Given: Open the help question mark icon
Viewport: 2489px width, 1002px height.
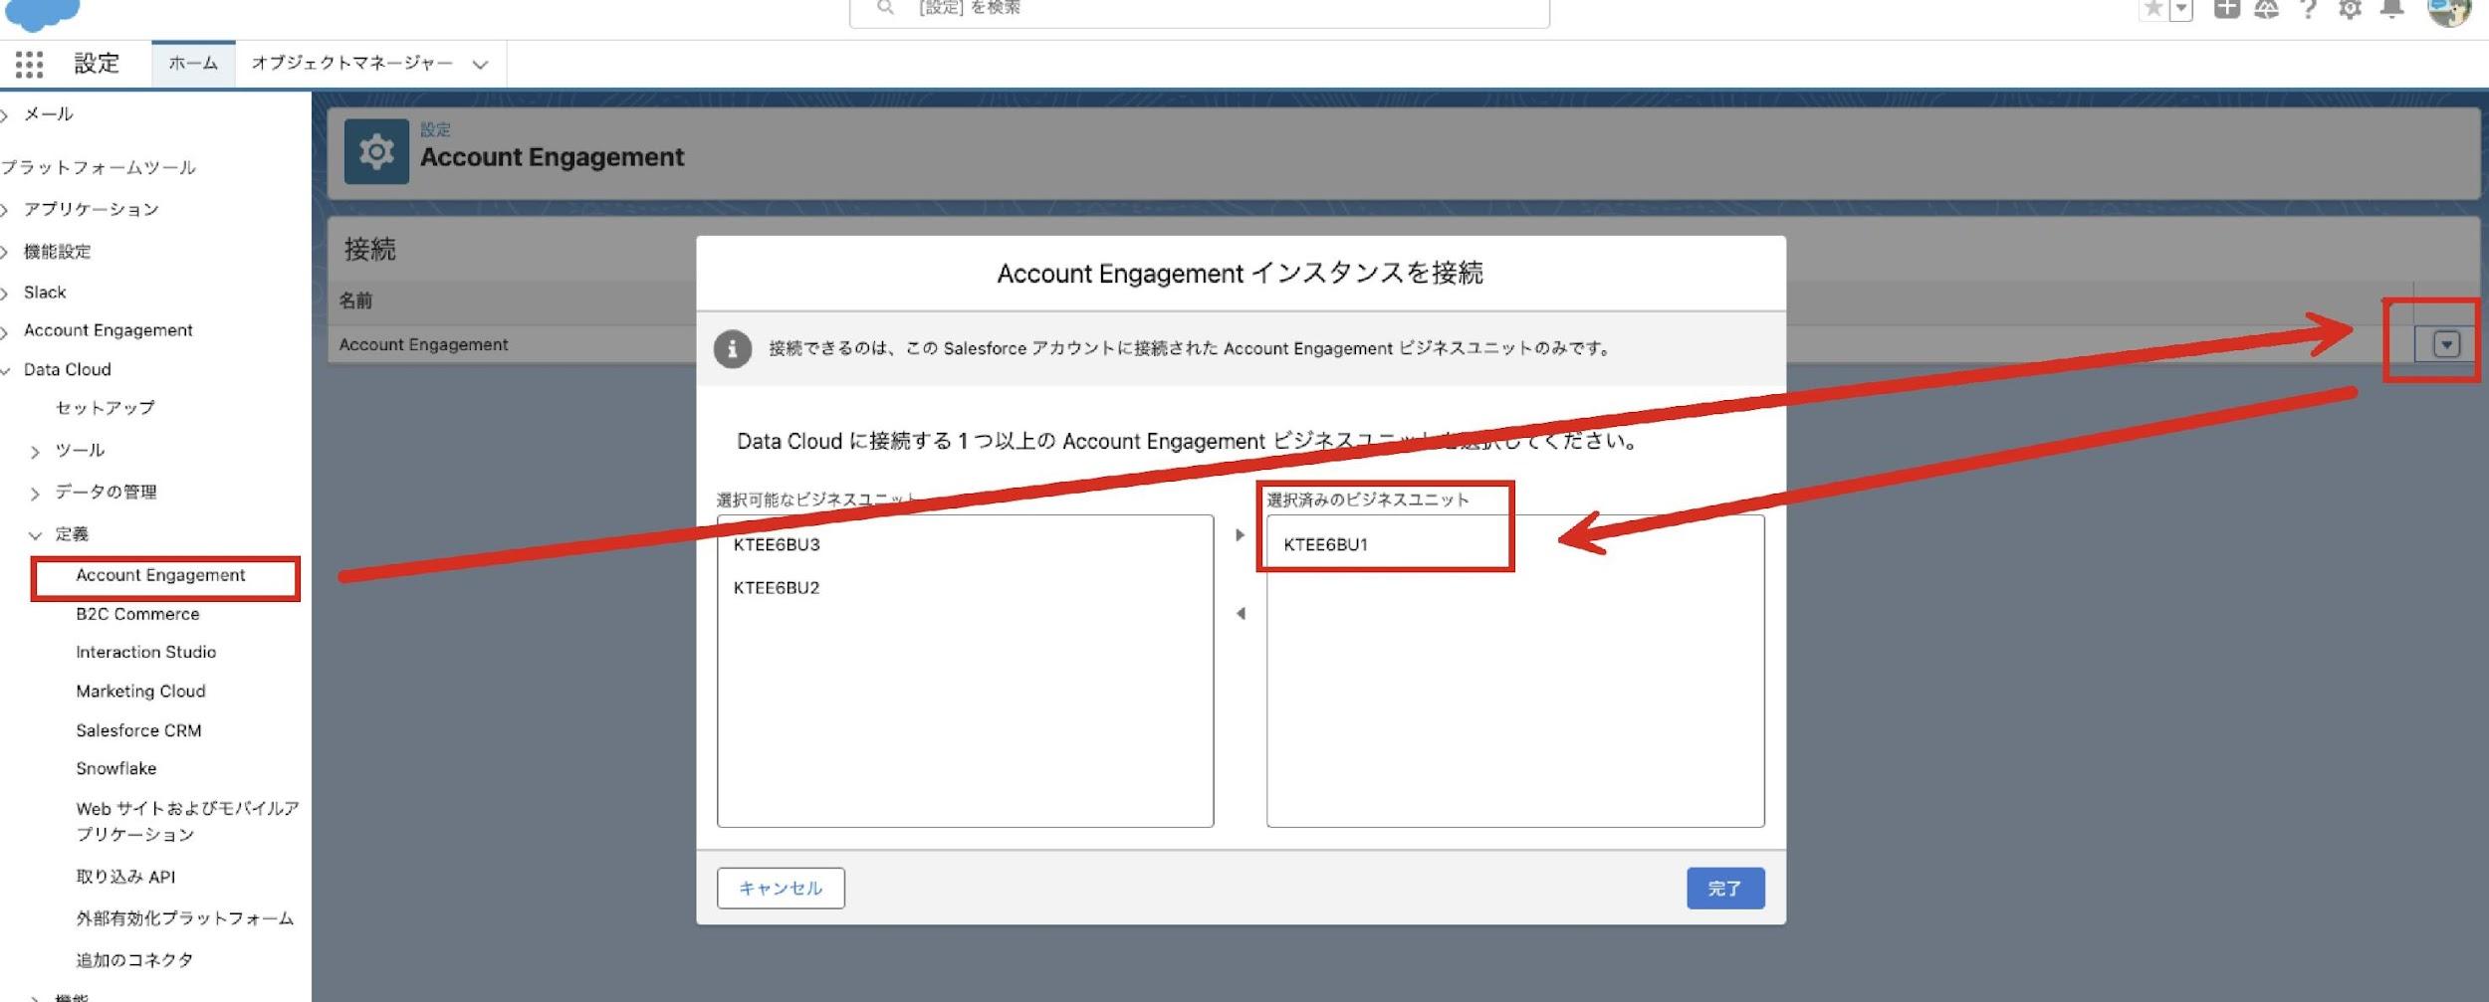Looking at the screenshot, I should click(x=2308, y=9).
